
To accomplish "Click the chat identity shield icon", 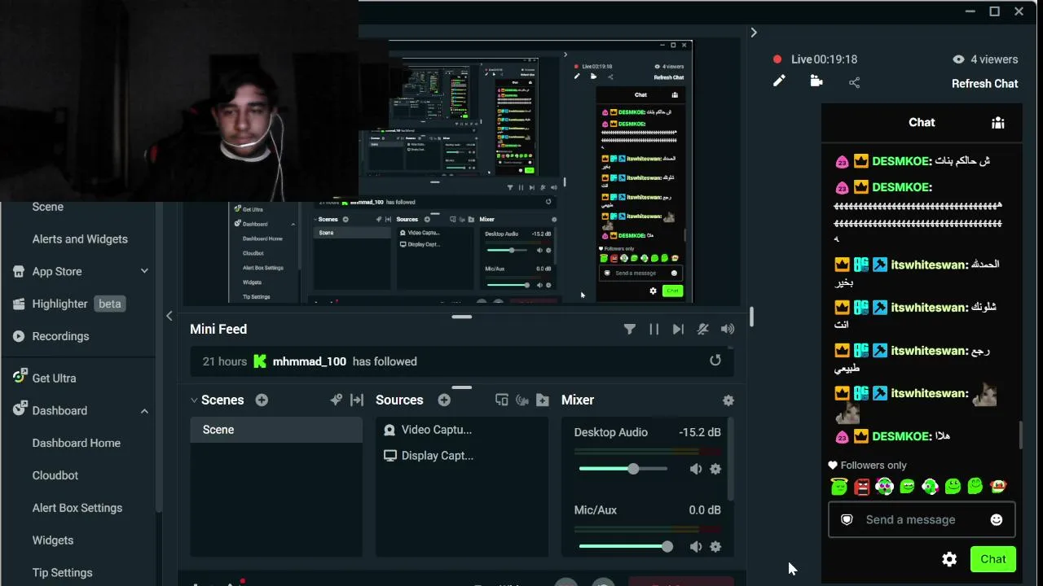I will pyautogui.click(x=847, y=519).
